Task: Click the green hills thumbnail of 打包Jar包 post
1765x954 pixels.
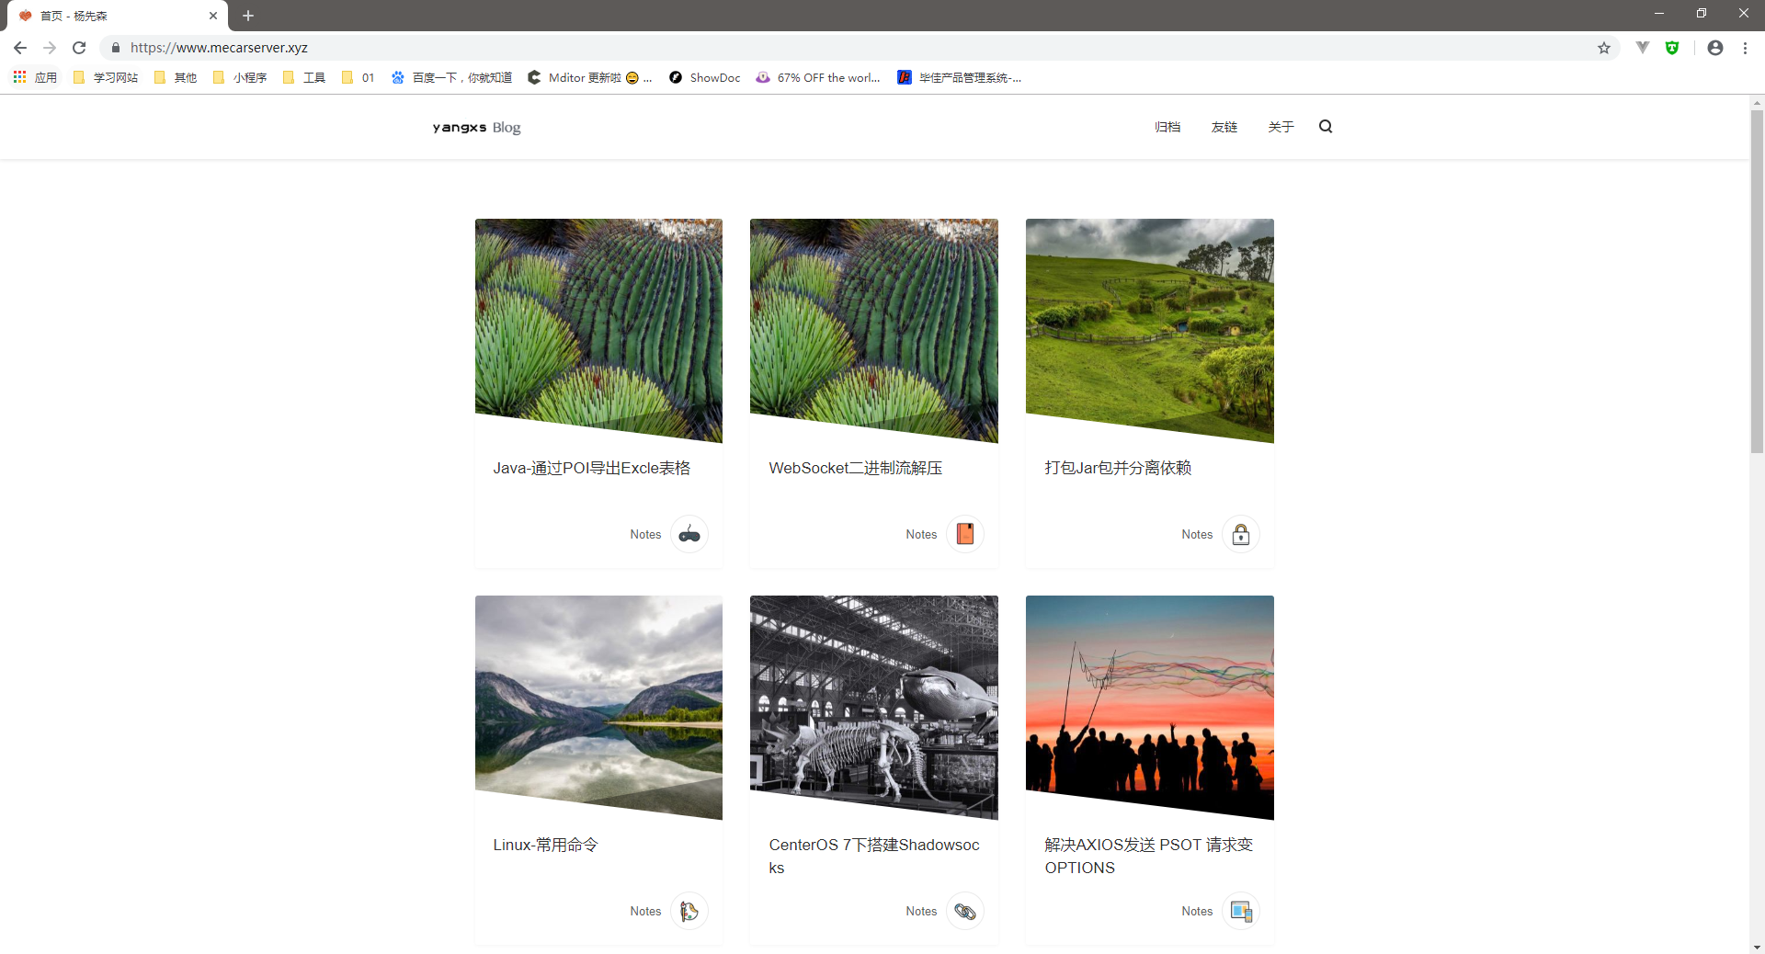Action: 1150,330
